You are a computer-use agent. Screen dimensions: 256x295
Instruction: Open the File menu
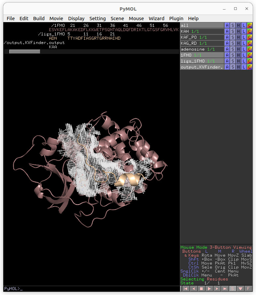pos(11,19)
